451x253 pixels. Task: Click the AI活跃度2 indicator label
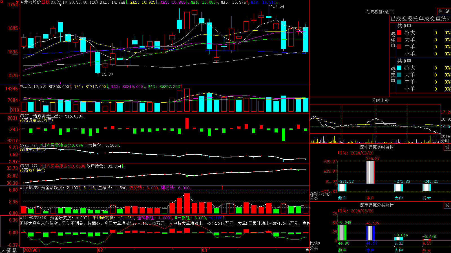[x=30, y=188]
